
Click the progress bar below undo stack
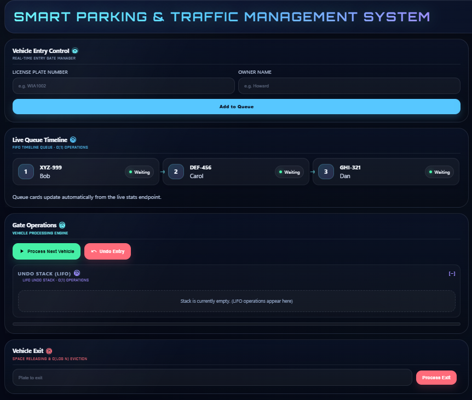237,324
